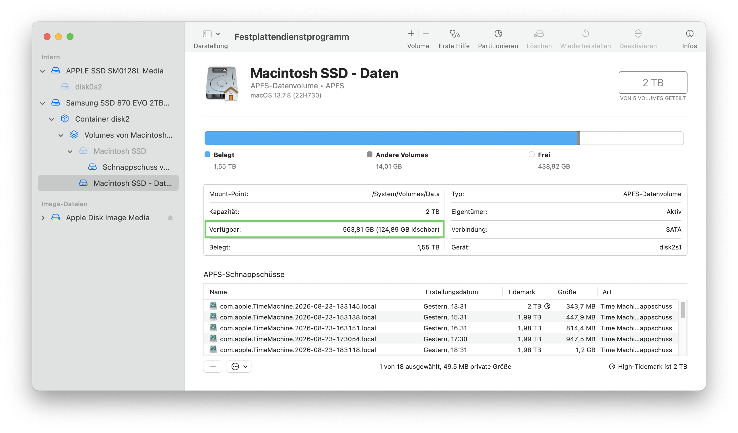This screenshot has height=433, width=738.
Task: Click the Verfügbar value 563,81 GB
Action: click(391, 229)
